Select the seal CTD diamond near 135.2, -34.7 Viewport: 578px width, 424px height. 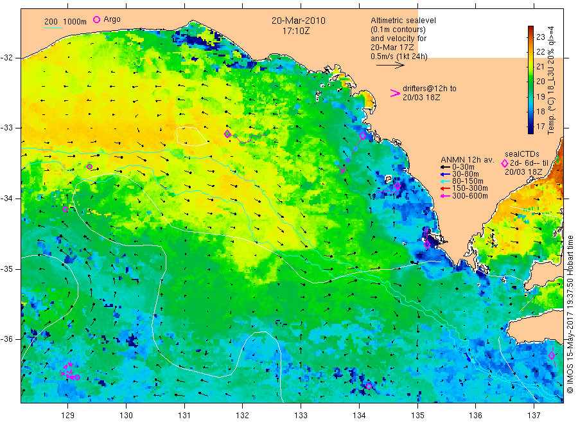pos(427,245)
